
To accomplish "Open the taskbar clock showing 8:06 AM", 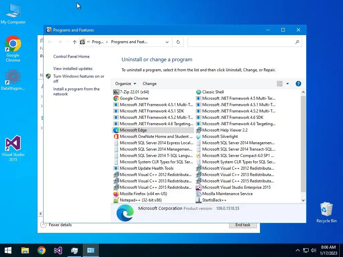I will (328, 250).
